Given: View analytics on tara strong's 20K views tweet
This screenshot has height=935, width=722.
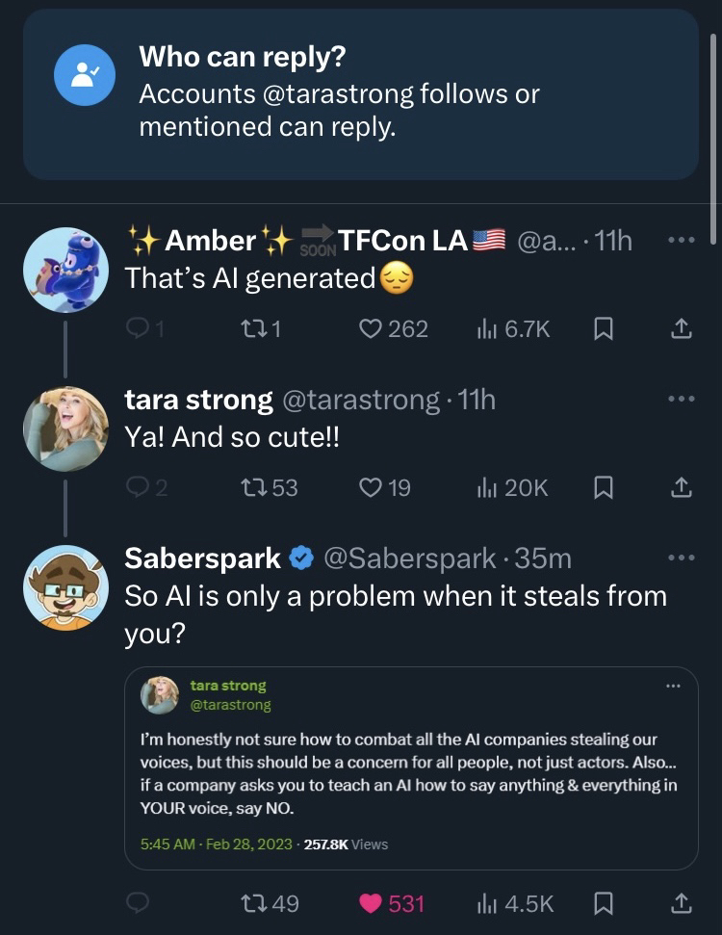Looking at the screenshot, I should (512, 488).
